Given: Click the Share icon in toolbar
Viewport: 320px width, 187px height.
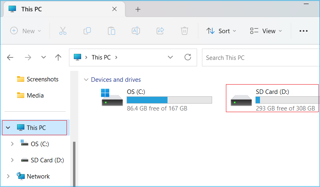Looking at the screenshot, I should (160, 31).
